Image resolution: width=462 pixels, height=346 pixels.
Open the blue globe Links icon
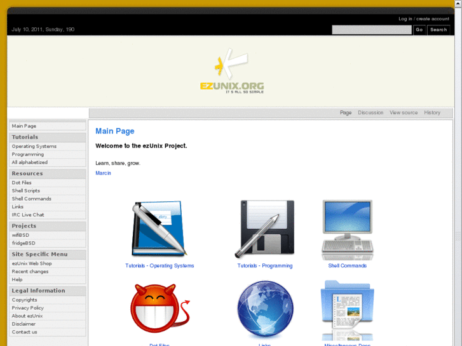click(x=265, y=309)
